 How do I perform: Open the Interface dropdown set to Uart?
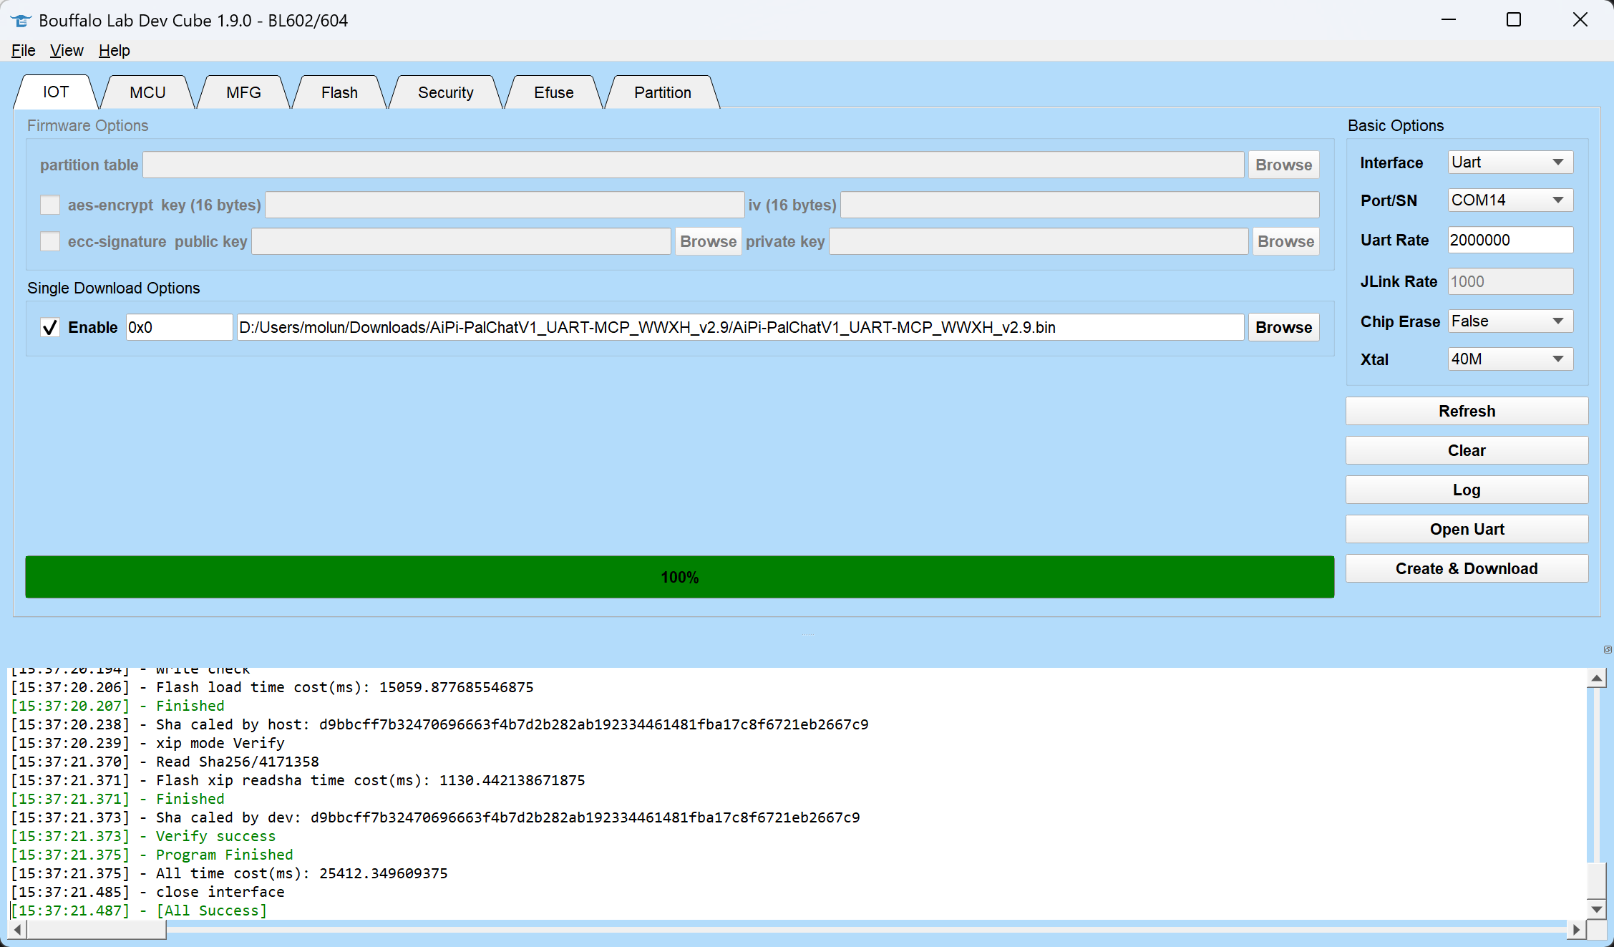pos(1510,162)
